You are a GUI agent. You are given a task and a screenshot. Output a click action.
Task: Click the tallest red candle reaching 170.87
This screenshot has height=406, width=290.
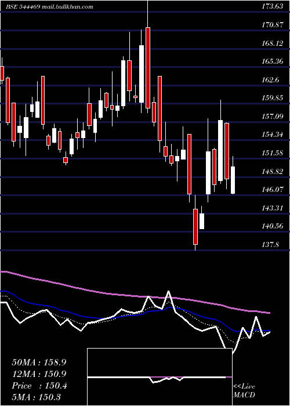pos(148,68)
